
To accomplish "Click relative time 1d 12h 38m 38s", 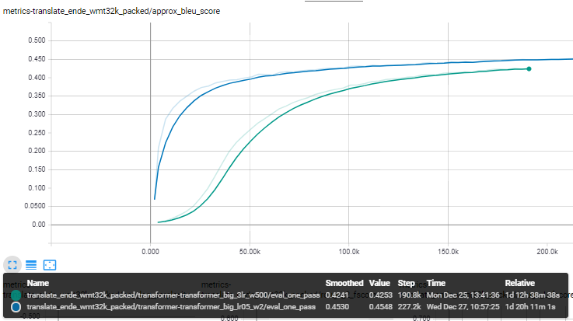I will pos(533,295).
